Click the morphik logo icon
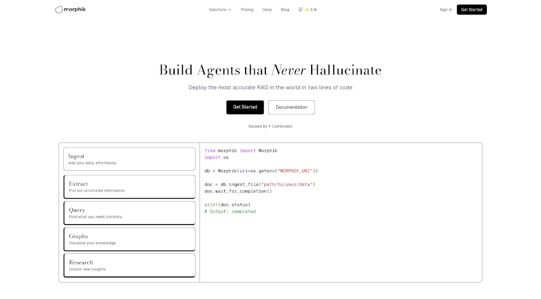Viewport: 541px width, 299px height. pos(59,10)
